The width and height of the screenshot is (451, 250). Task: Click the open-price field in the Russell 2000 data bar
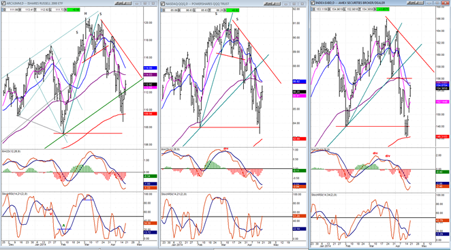click(13, 10)
